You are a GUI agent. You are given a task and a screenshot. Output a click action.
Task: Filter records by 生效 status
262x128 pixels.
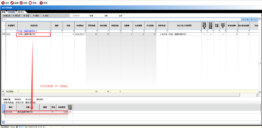[x=91, y=16]
